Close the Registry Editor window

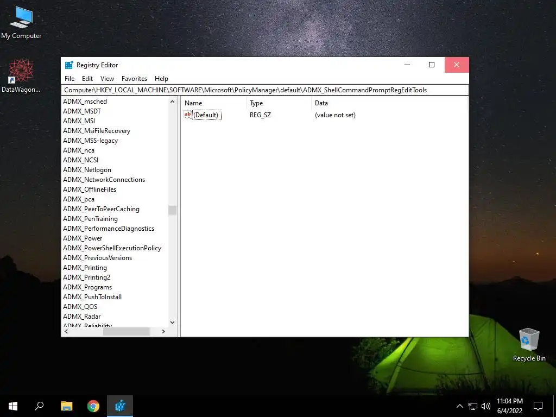coord(457,65)
